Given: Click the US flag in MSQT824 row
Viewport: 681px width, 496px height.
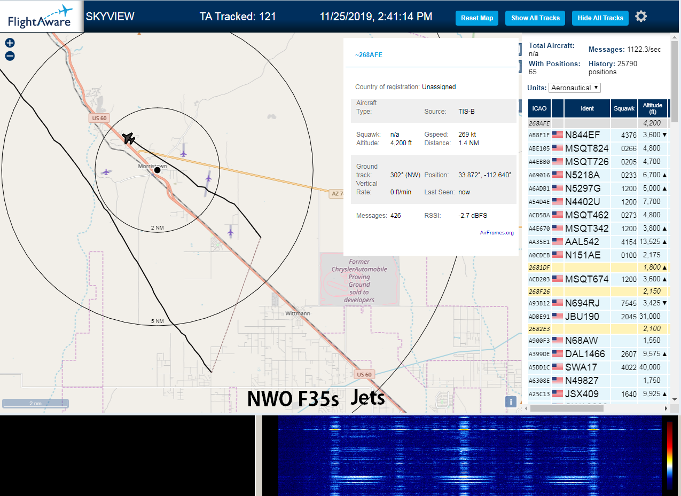Looking at the screenshot, I should (x=558, y=148).
